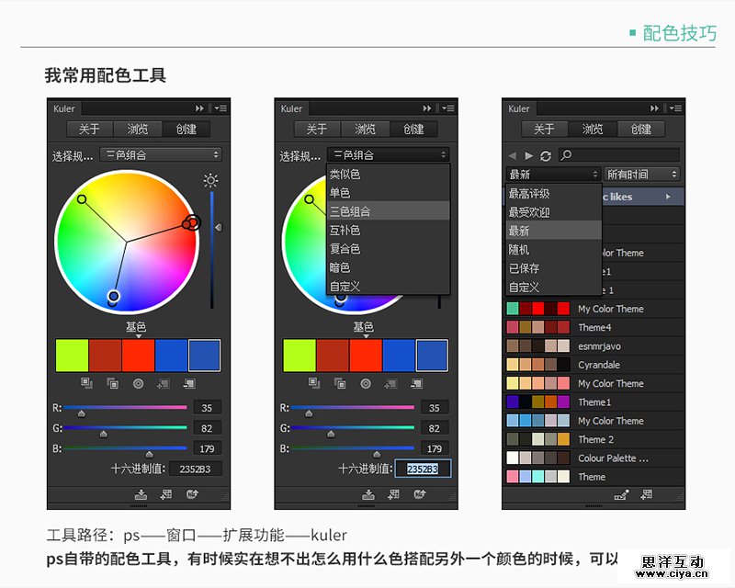Open the 所有时间 time filter dropdown
The image size is (735, 588).
(641, 175)
